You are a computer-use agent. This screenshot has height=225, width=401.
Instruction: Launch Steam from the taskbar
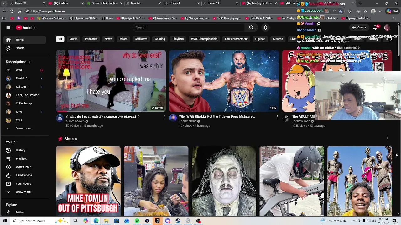178,221
